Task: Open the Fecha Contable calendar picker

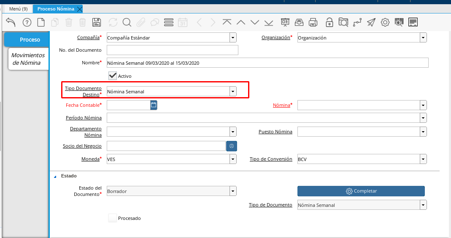Action: (154, 105)
